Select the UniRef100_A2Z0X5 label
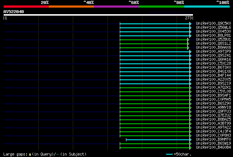 click(x=213, y=79)
